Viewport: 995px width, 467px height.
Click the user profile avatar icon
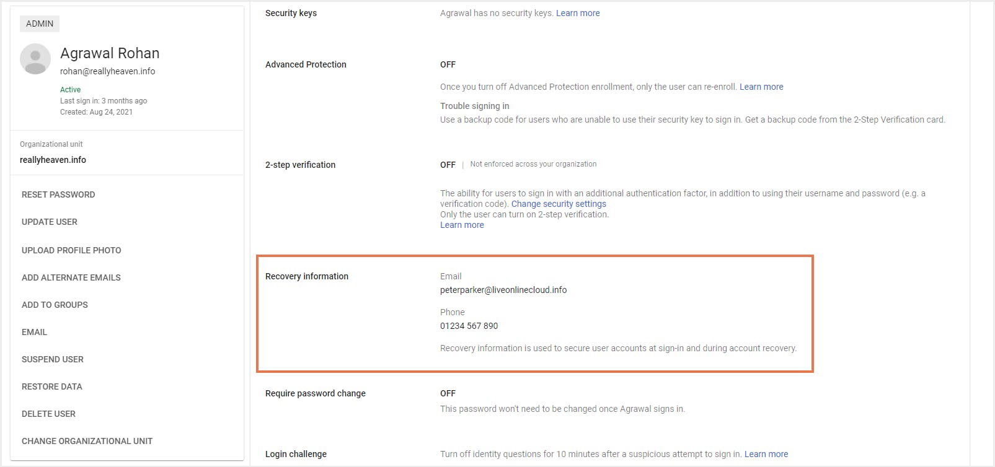coord(35,59)
